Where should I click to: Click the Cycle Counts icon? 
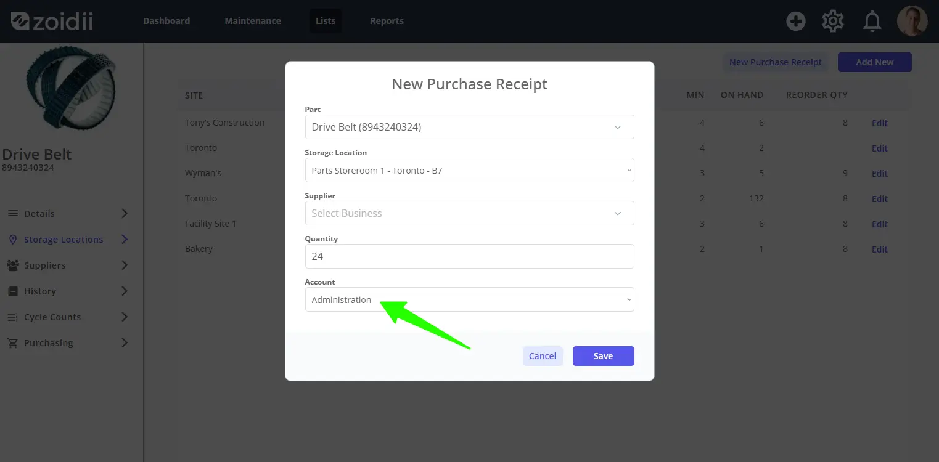pos(12,317)
